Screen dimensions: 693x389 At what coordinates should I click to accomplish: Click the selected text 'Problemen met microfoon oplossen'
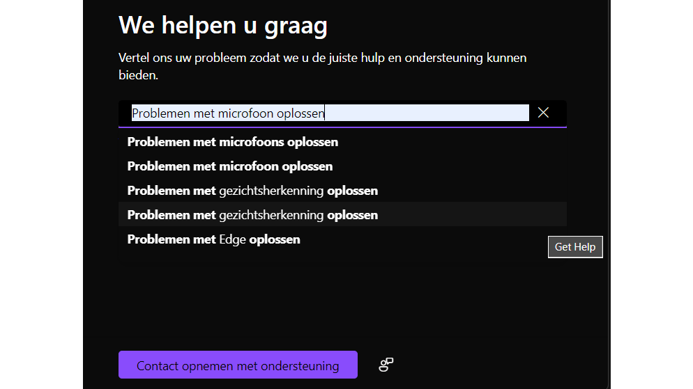(228, 113)
